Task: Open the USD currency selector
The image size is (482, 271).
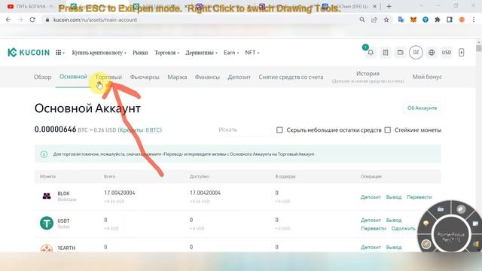Action: (447, 53)
